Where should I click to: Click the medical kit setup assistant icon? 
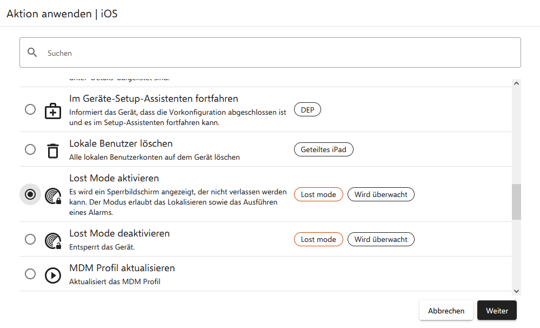click(53, 110)
